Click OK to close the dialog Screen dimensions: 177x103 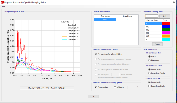(x=93, y=96)
